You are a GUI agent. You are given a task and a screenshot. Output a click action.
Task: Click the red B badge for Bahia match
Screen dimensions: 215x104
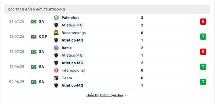203,52
